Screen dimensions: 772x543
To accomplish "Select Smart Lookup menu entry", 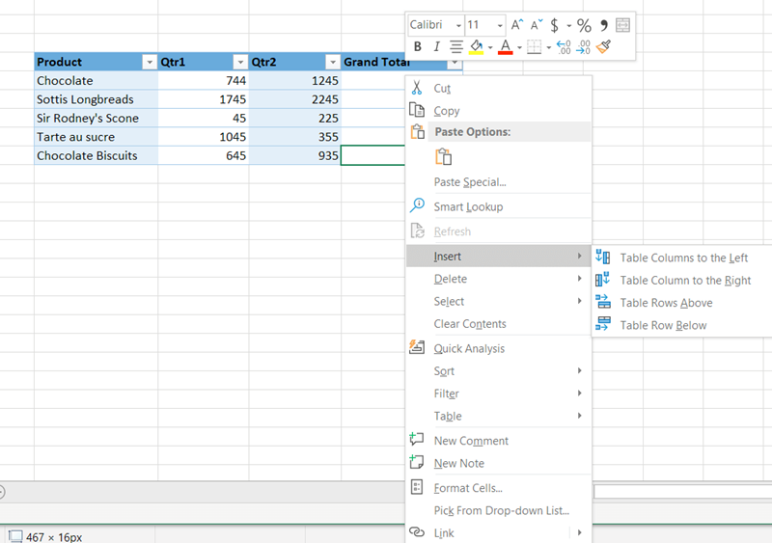I will (x=498, y=206).
